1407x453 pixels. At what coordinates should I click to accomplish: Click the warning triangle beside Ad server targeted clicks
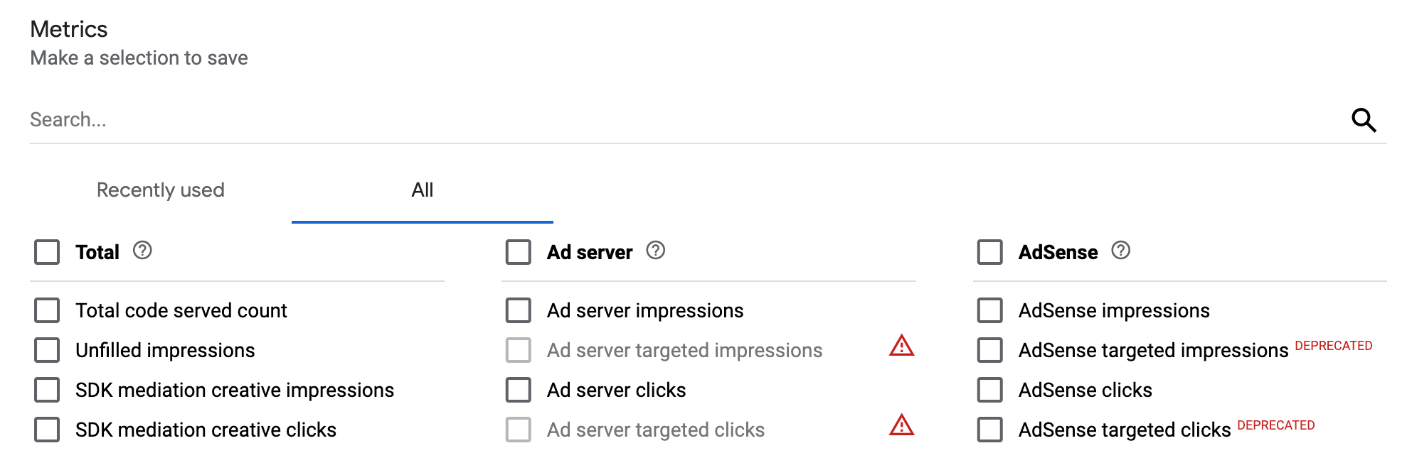901,427
